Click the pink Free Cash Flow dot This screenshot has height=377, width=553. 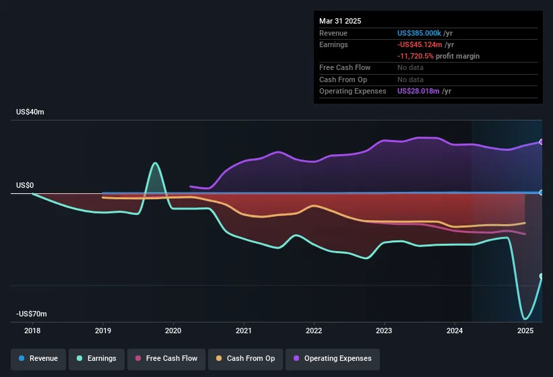138,358
